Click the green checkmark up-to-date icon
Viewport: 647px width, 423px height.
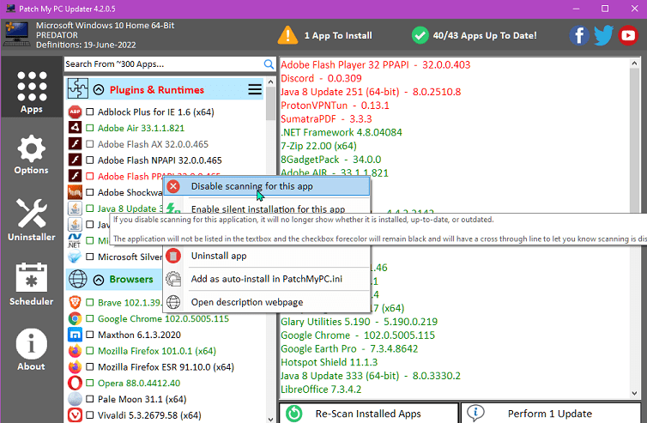pos(420,35)
